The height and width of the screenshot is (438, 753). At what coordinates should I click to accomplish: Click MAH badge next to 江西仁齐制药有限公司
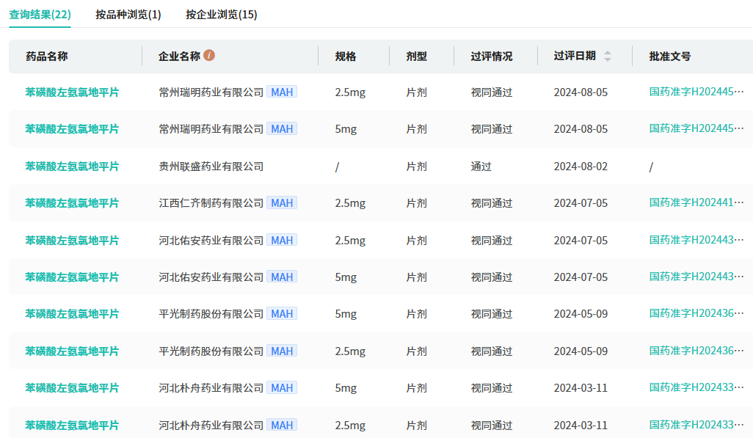click(282, 202)
